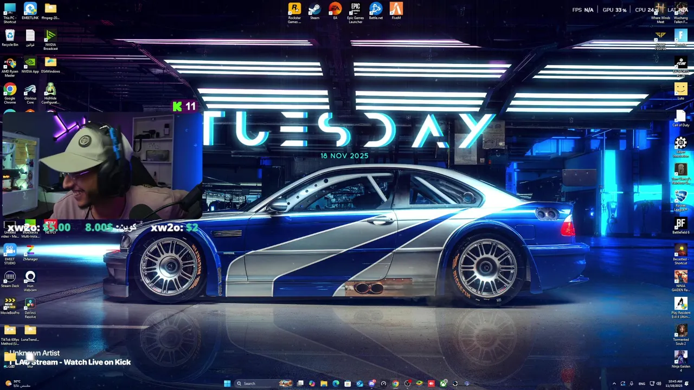The image size is (694, 390).
Task: Open the ffmpeg folder on desktop
Action: pyautogui.click(x=50, y=11)
